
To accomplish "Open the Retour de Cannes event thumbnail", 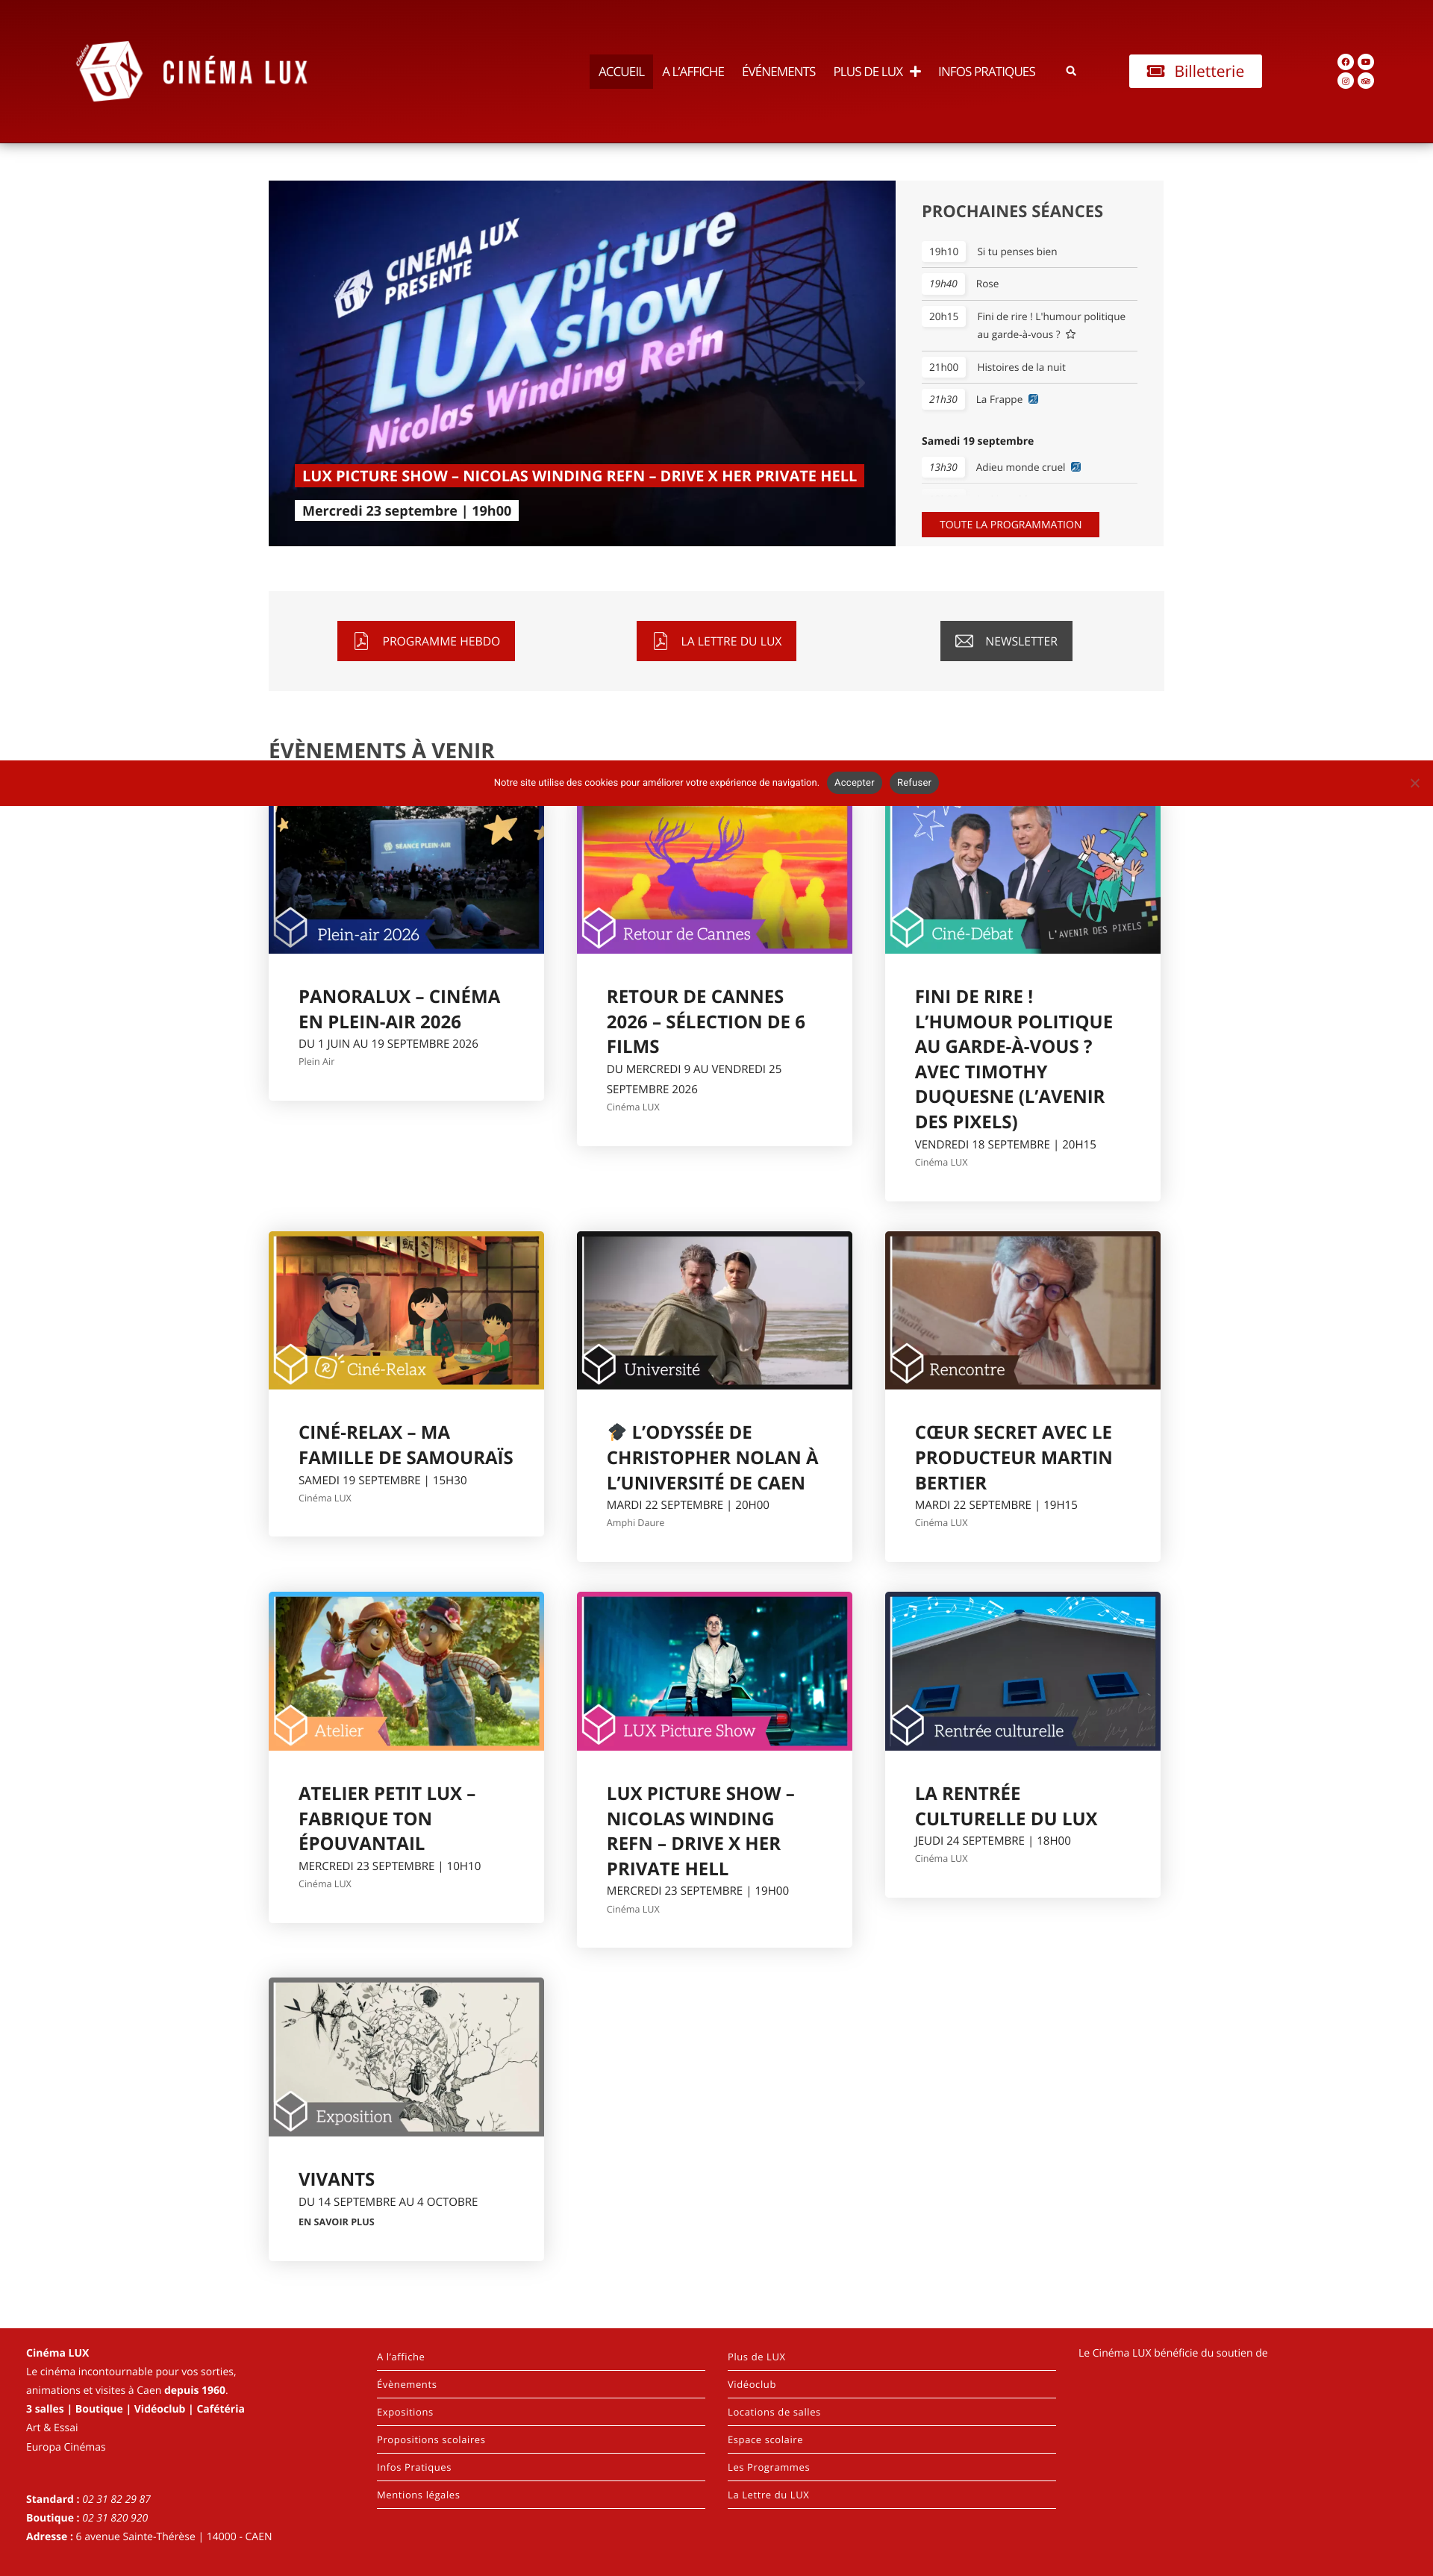I will (714, 879).
